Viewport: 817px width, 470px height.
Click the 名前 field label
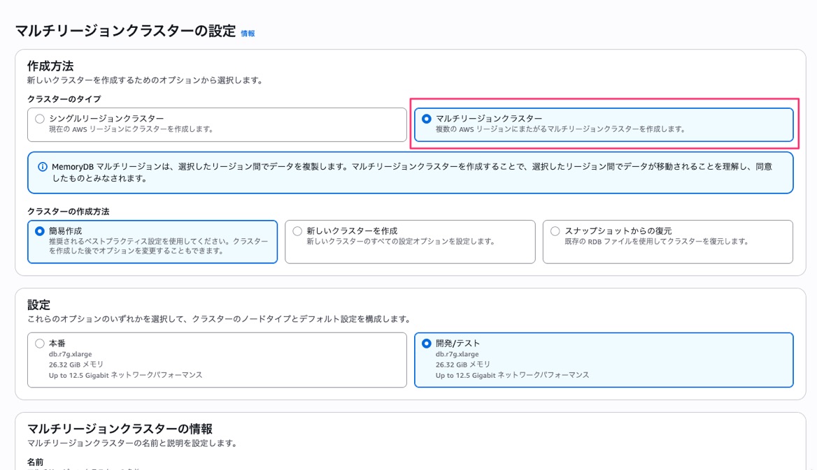click(x=36, y=462)
